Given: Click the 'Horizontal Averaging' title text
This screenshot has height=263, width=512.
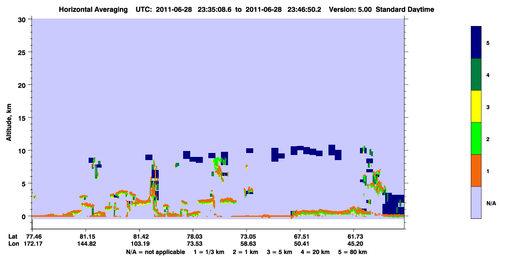Looking at the screenshot, I should 94,9.
